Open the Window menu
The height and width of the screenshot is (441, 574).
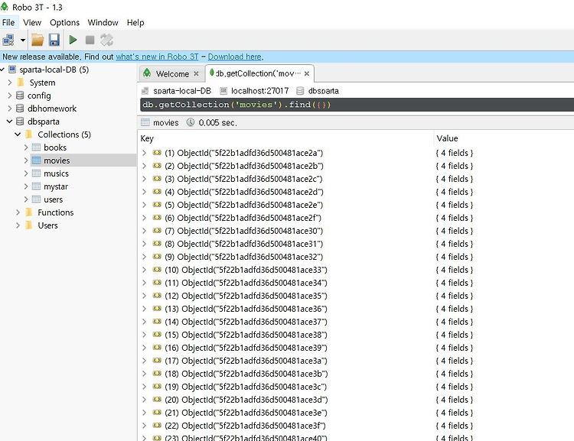[x=103, y=22]
